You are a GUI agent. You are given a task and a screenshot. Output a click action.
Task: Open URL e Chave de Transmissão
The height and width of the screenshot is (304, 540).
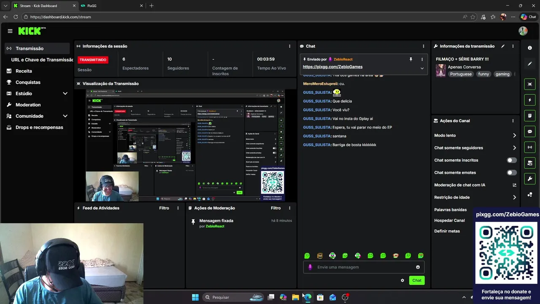point(42,60)
